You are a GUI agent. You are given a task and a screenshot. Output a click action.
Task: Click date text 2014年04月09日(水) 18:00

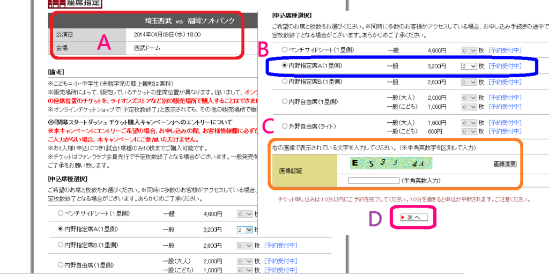(167, 35)
